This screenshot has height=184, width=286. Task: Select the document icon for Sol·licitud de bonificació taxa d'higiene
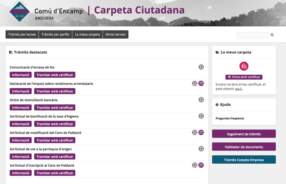(201, 116)
